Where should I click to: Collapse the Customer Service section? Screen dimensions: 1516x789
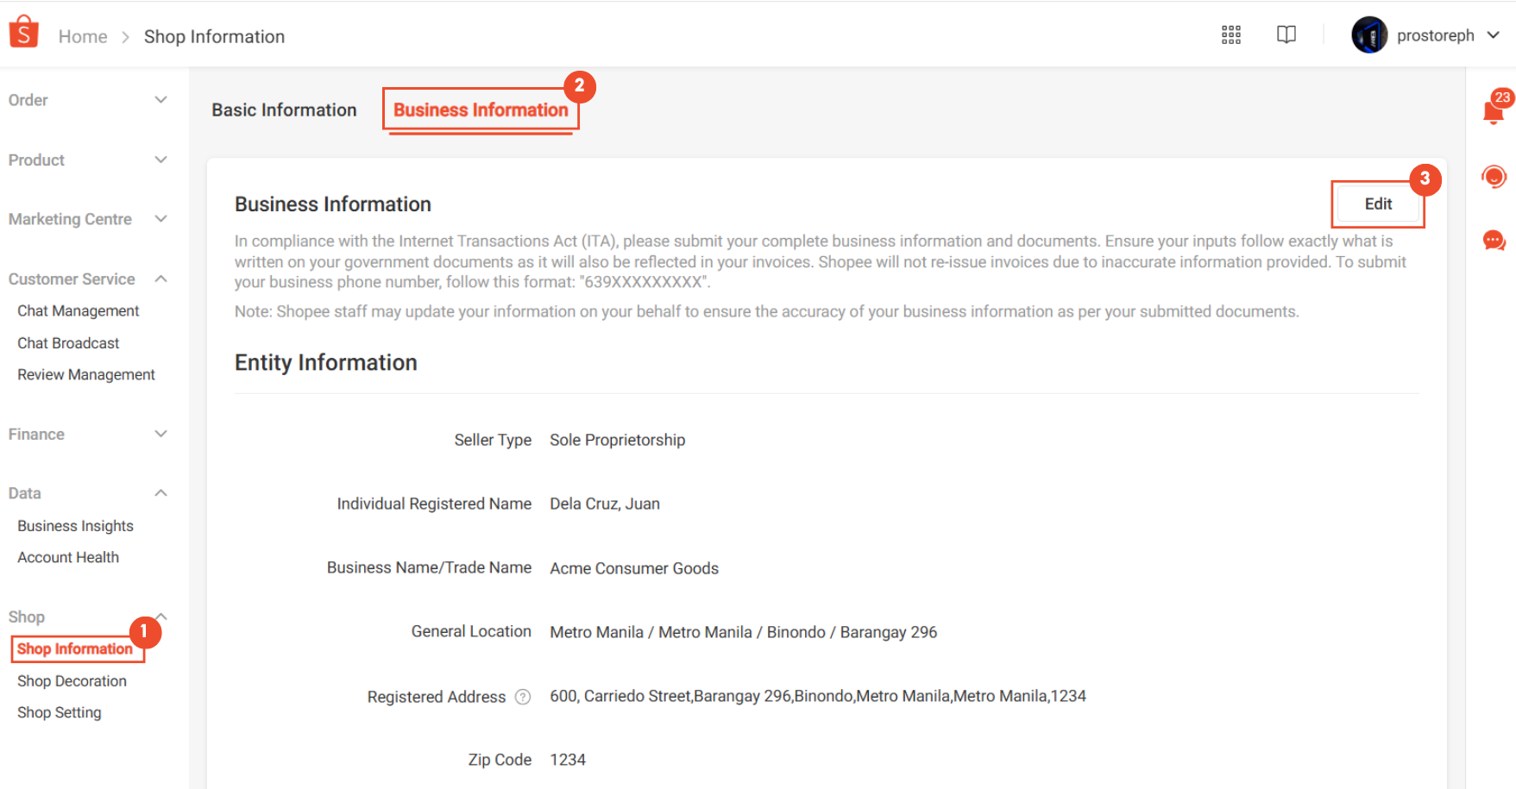coord(160,279)
